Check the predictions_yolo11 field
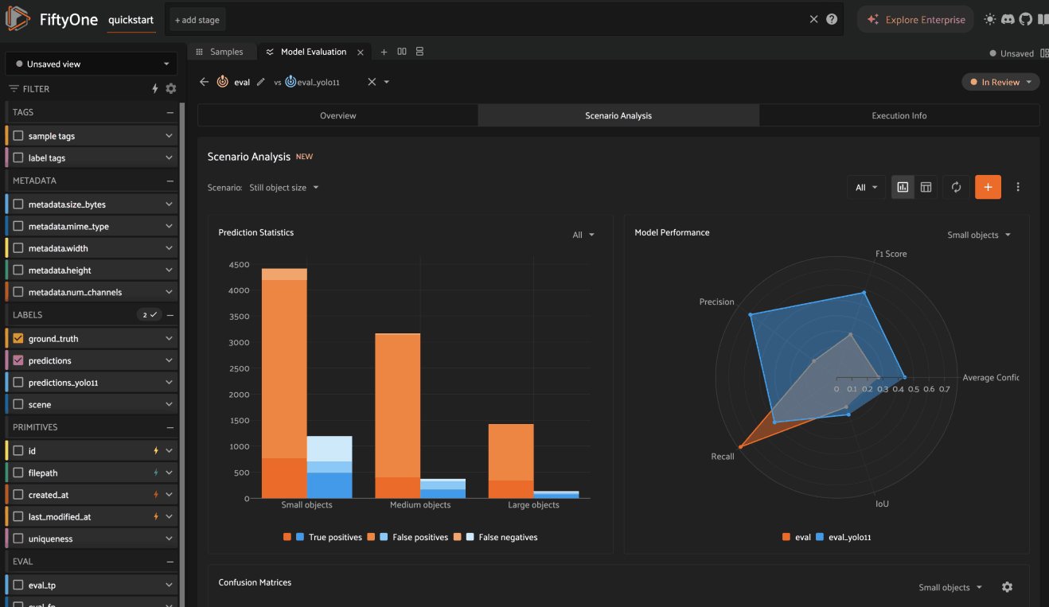This screenshot has height=607, width=1049. pyautogui.click(x=18, y=383)
